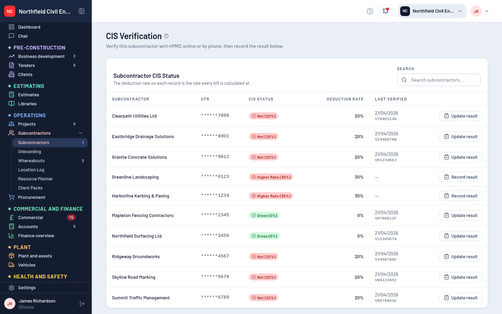Focus the Search subcontractors field
The height and width of the screenshot is (314, 502).
[x=439, y=80]
